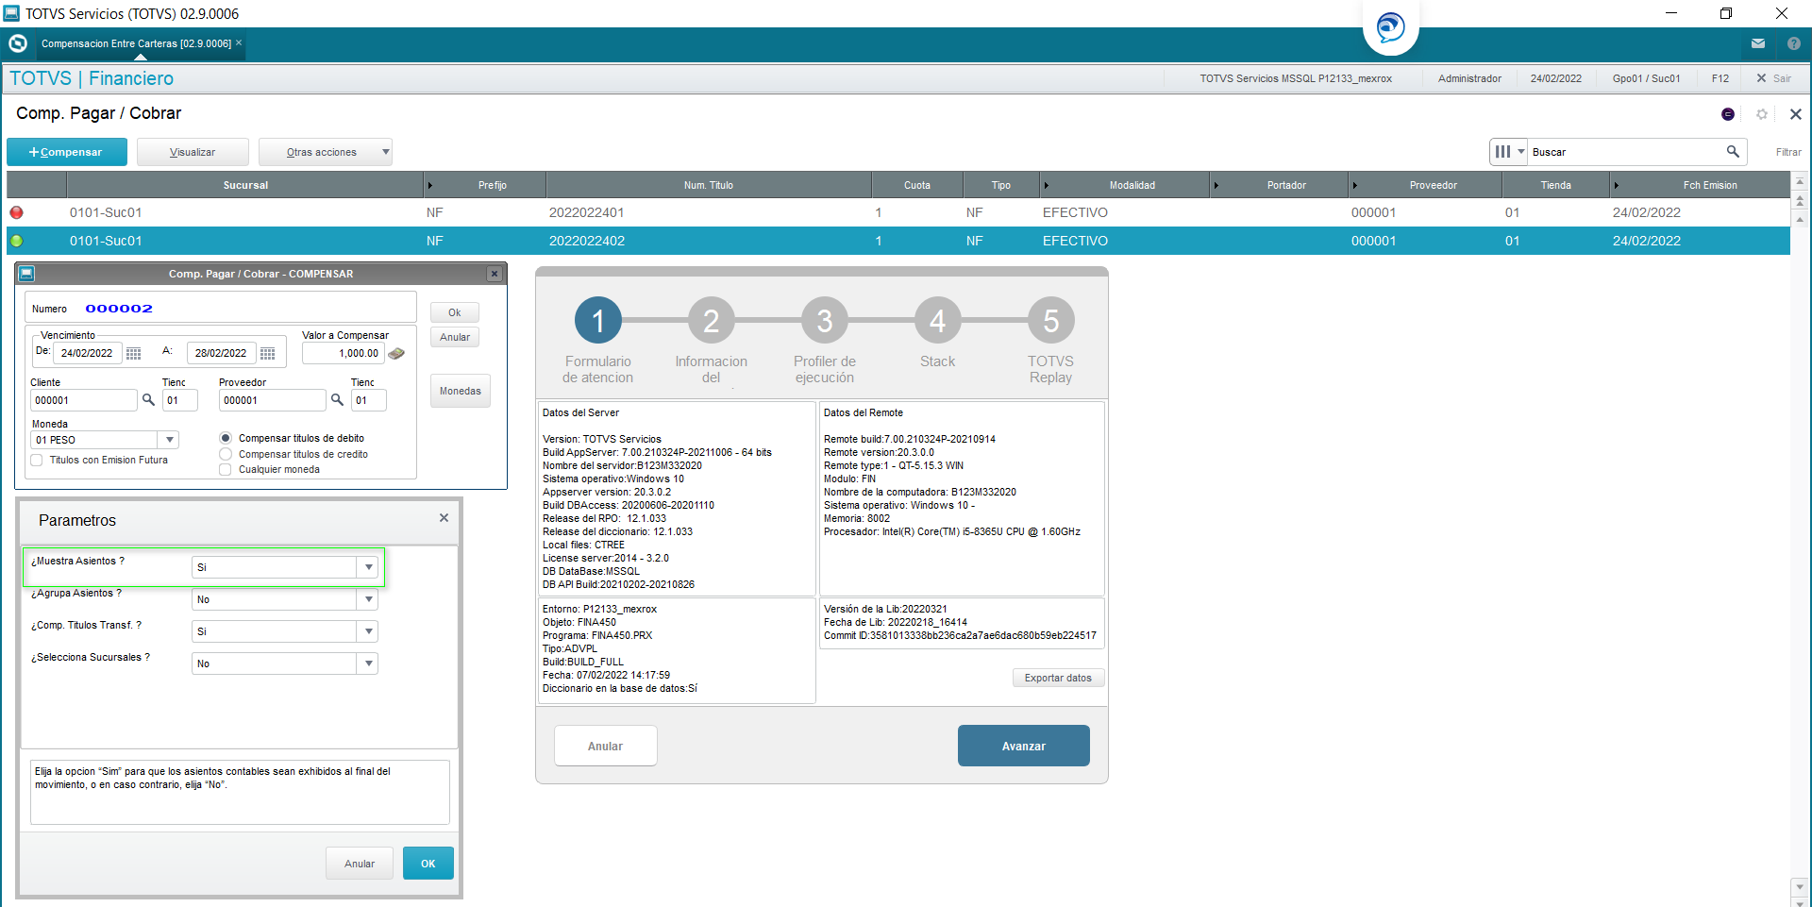Check the Cualquier moneda box
The width and height of the screenshot is (1812, 907).
click(x=226, y=469)
